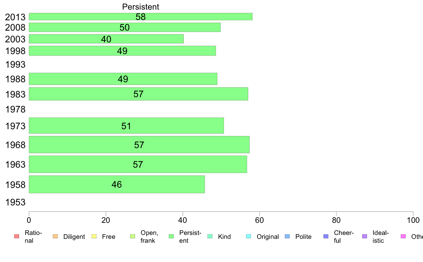Select the 1973 bar showing 51

[x=126, y=125]
